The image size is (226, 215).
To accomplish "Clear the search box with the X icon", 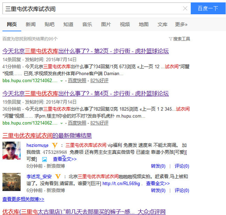I will pyautogui.click(x=185, y=8).
